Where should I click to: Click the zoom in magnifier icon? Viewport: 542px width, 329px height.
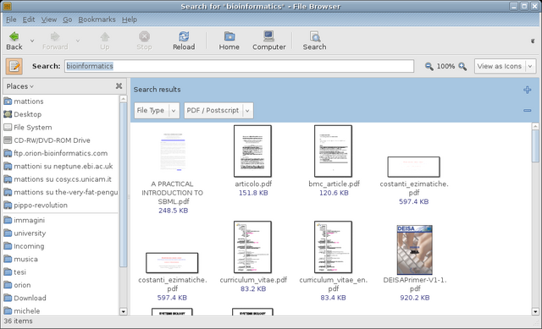pos(462,66)
